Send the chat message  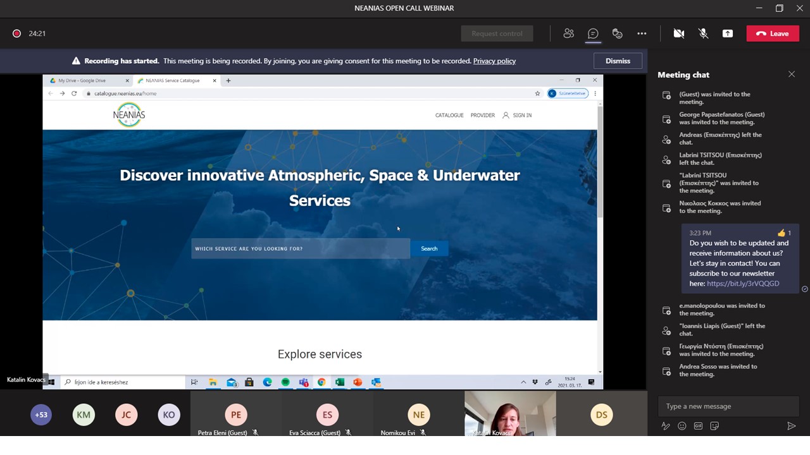791,426
